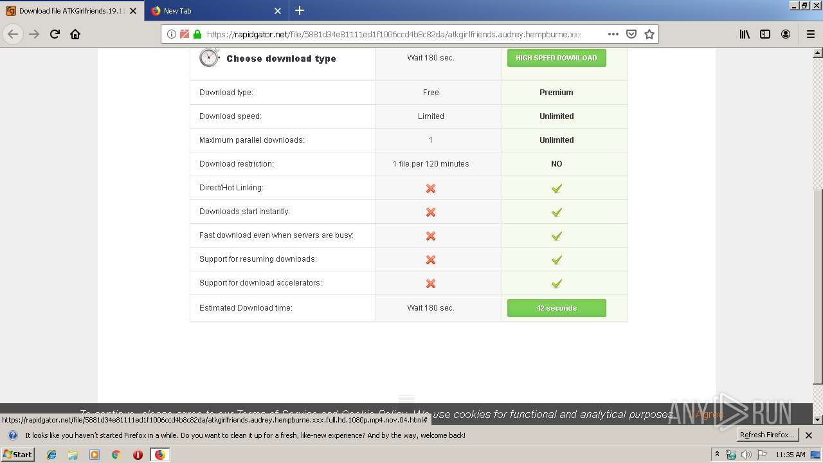Viewport: 823px width, 463px height.
Task: Open the Library icon
Action: coord(745,34)
